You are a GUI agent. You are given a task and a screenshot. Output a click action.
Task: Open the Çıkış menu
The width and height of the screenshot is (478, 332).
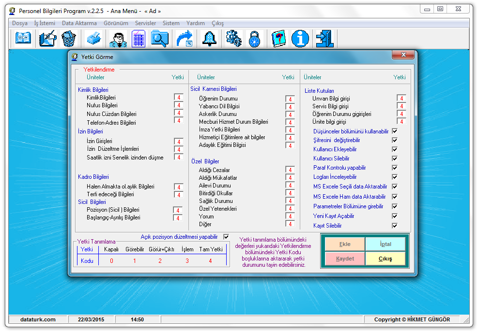click(217, 23)
